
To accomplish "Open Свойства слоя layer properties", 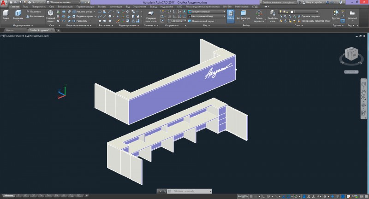I will tap(273, 16).
